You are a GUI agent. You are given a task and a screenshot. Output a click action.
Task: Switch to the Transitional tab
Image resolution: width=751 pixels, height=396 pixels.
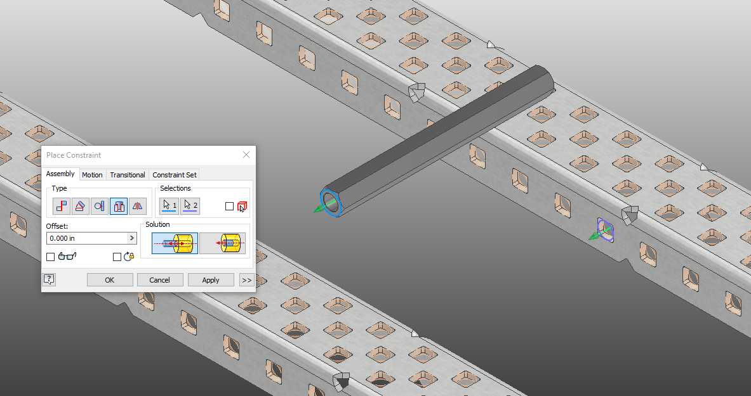click(128, 175)
